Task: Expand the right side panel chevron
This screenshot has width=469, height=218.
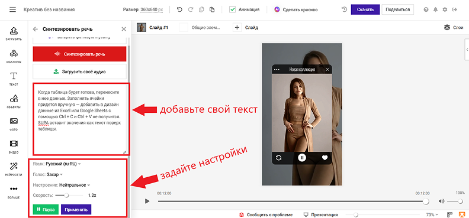Action: (x=467, y=50)
